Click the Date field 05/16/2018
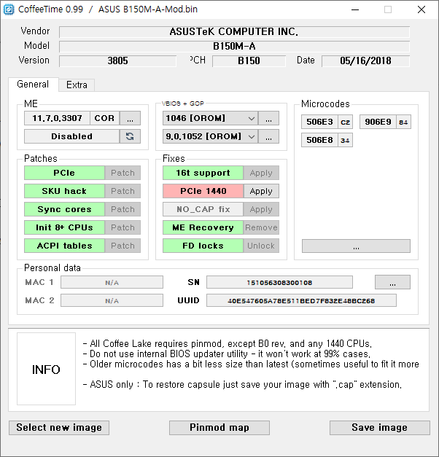This screenshot has width=439, height=457. pyautogui.click(x=365, y=61)
